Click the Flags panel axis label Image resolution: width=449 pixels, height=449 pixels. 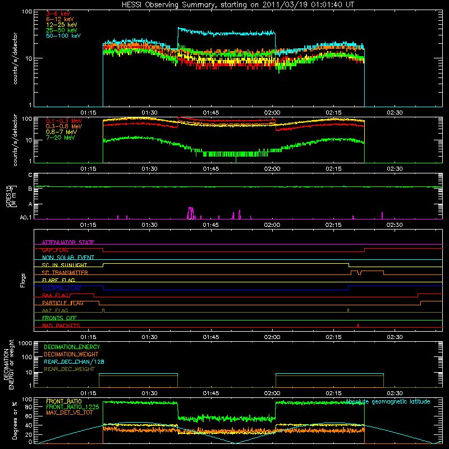click(x=22, y=280)
